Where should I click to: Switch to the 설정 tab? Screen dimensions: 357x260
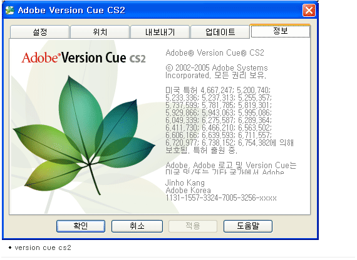(39, 32)
